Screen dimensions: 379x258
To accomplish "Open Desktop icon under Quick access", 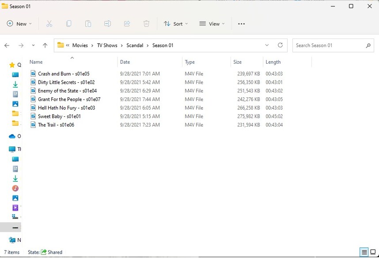I will coord(15,75).
